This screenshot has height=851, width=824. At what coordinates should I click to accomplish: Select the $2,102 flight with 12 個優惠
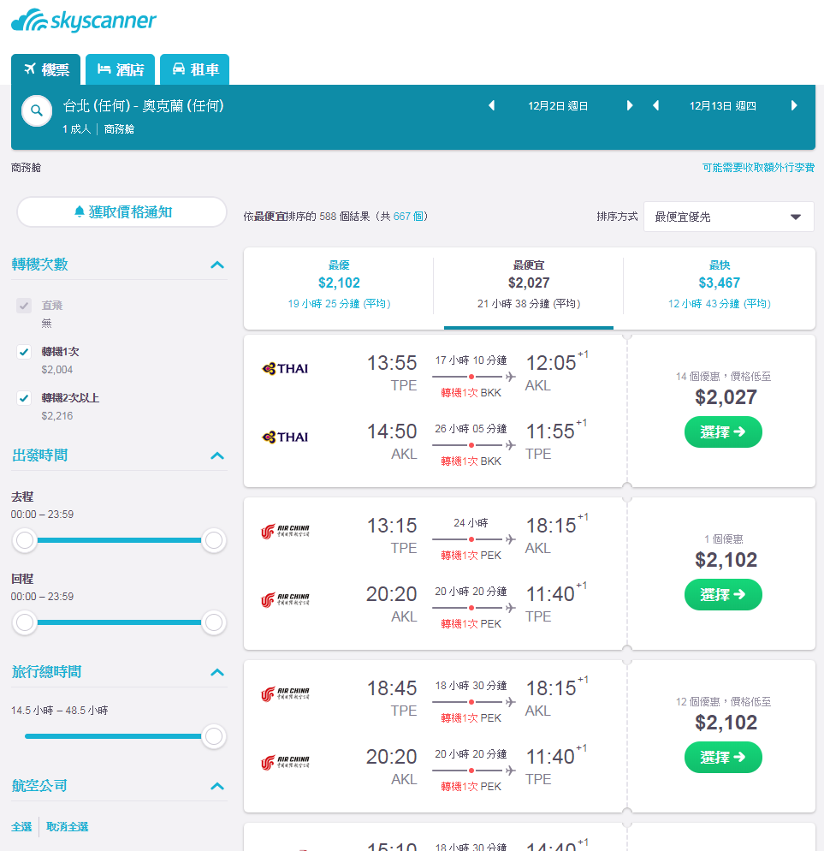click(723, 757)
